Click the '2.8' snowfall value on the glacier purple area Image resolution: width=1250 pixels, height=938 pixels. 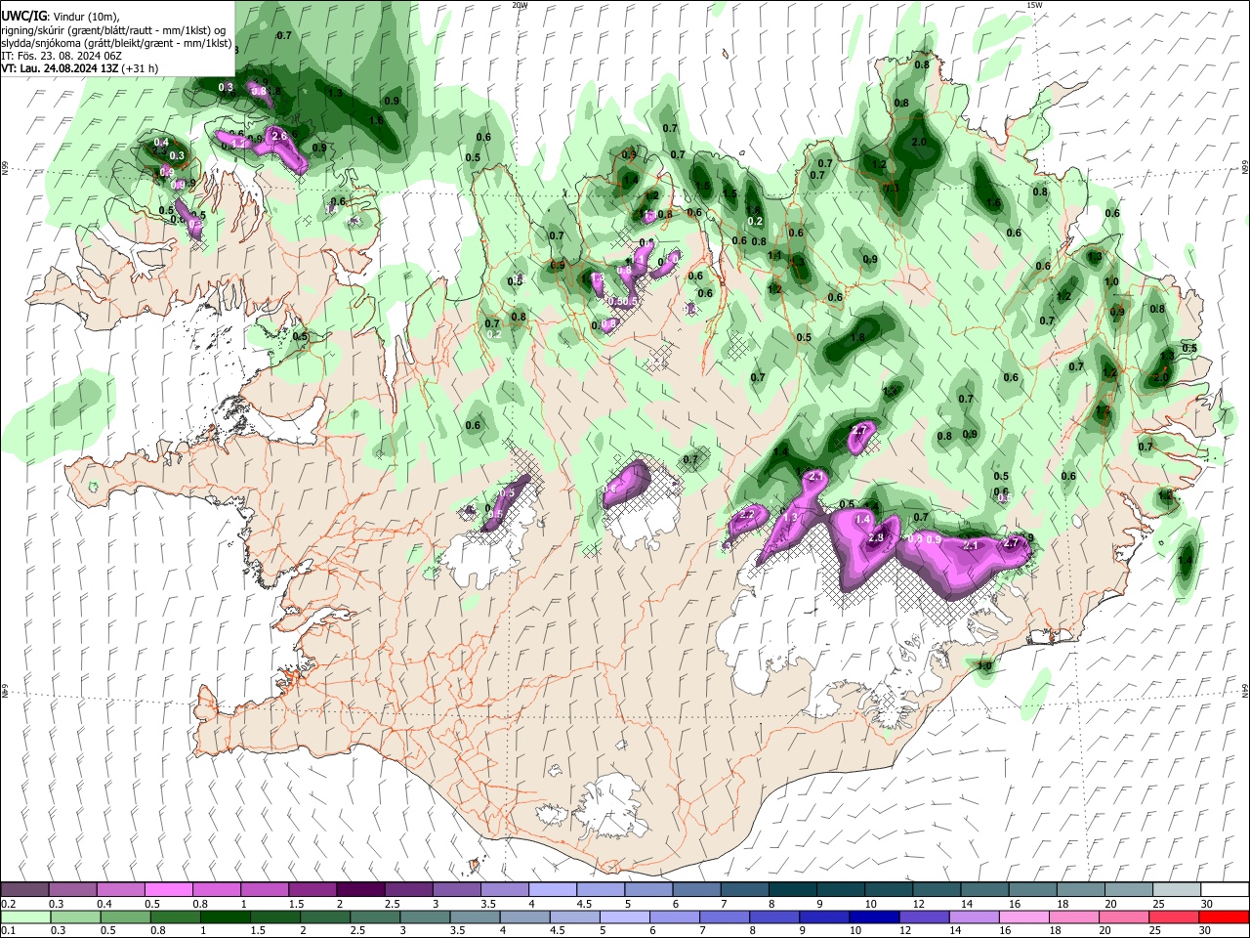(876, 538)
